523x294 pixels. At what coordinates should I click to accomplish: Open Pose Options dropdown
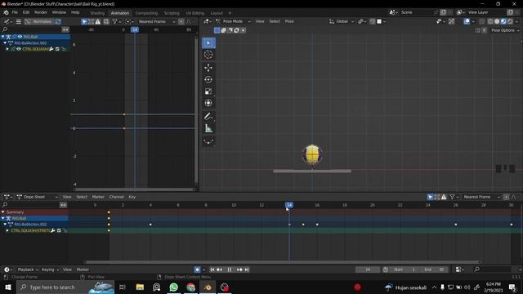tap(505, 30)
